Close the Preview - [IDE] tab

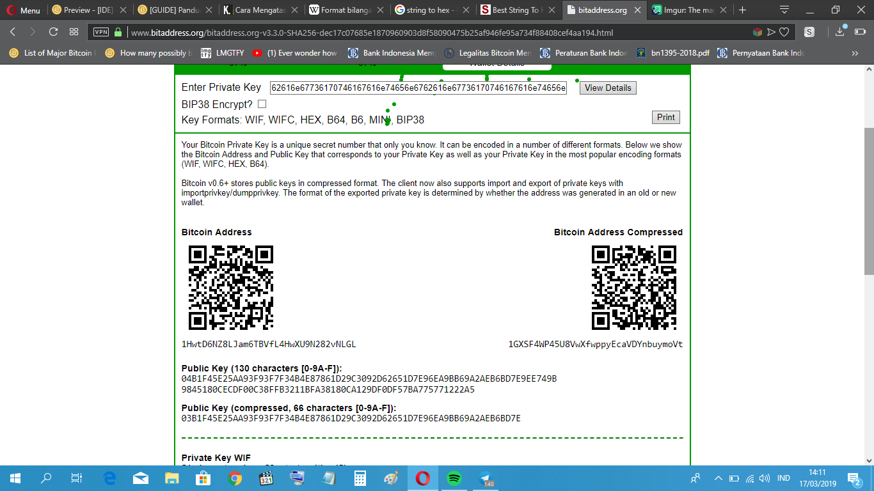(123, 10)
